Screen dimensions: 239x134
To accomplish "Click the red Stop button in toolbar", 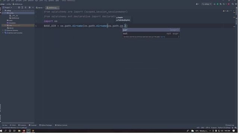I will [229, 4].
